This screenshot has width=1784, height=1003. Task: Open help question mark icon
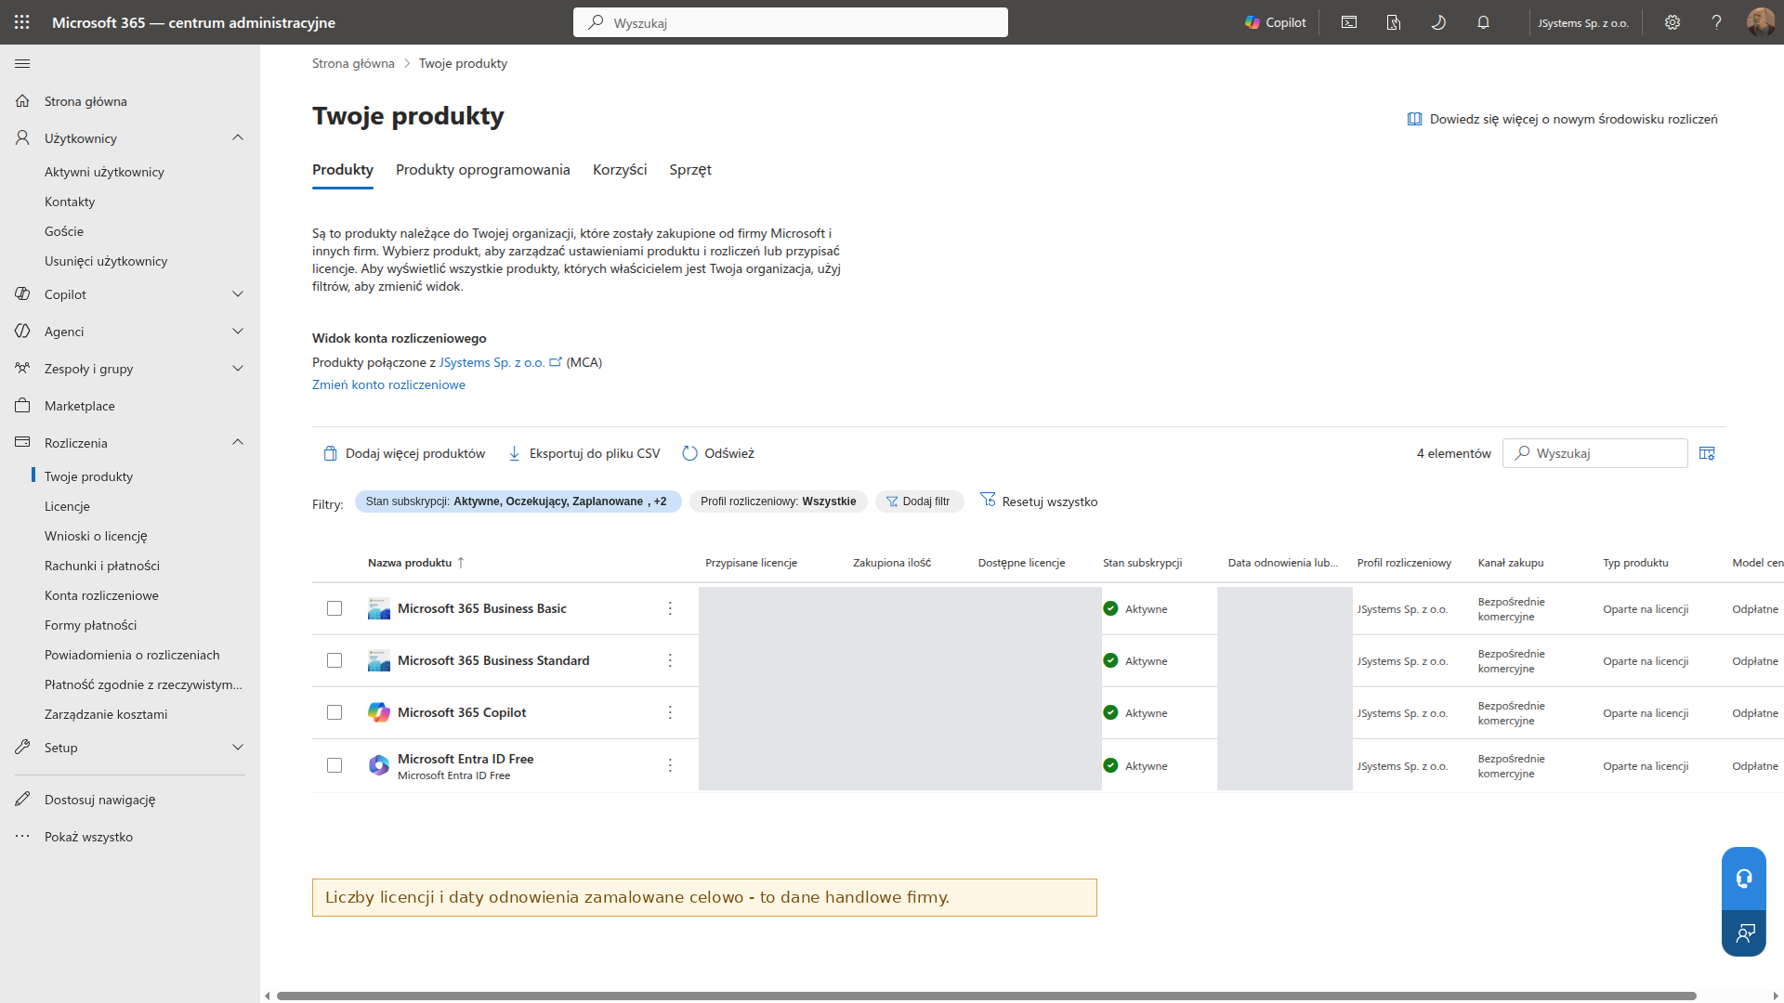(x=1716, y=22)
